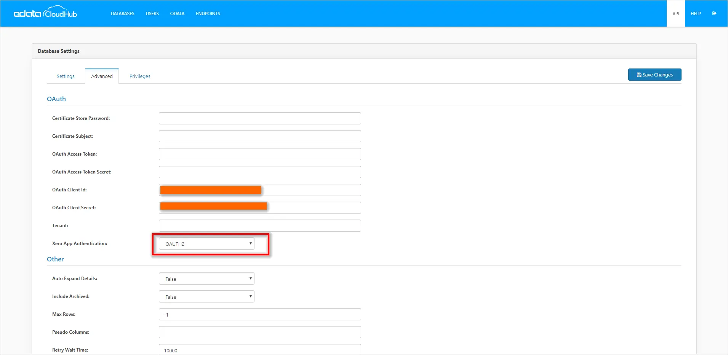The width and height of the screenshot is (728, 355).
Task: Open the HELP menu item
Action: (x=695, y=13)
